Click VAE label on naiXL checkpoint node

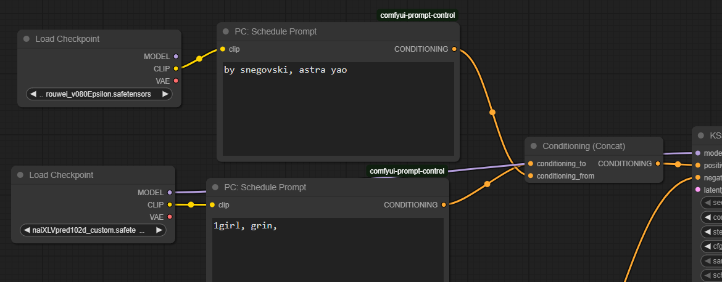(157, 217)
